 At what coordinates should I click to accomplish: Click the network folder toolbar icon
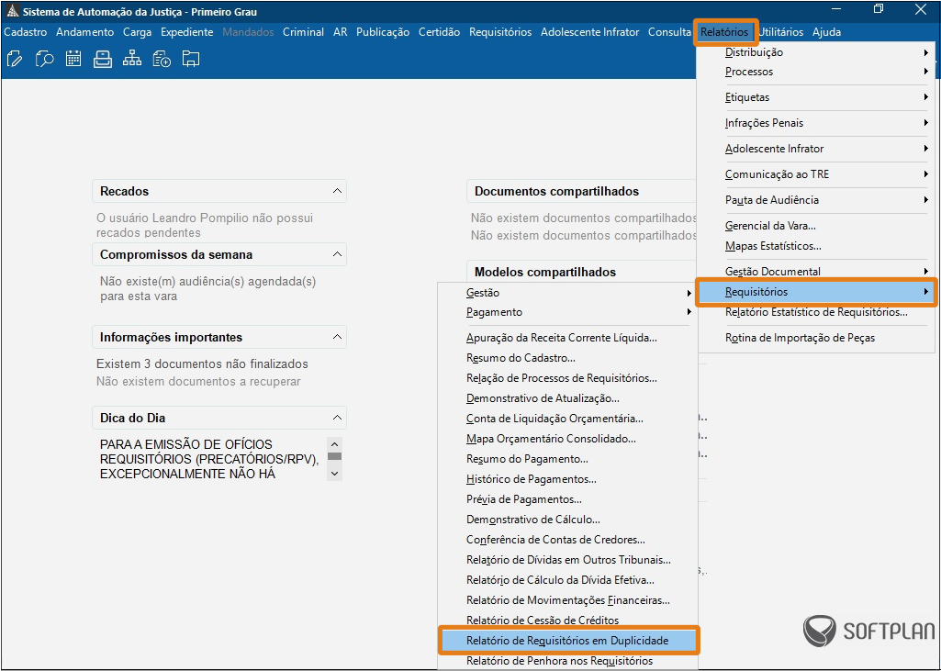(191, 59)
